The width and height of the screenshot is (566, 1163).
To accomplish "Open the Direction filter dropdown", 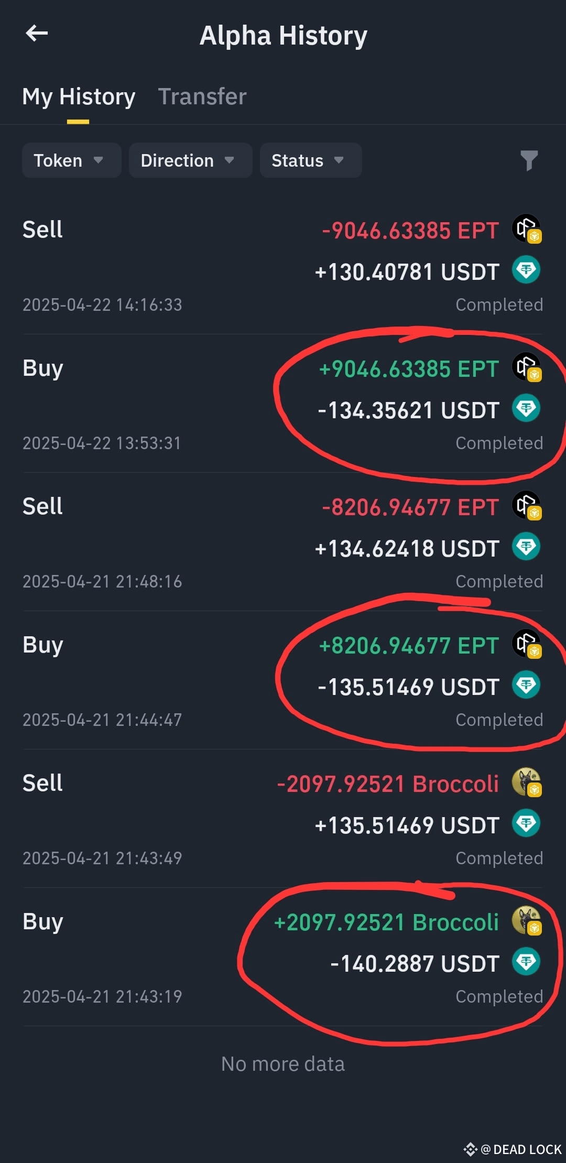I will coord(191,160).
